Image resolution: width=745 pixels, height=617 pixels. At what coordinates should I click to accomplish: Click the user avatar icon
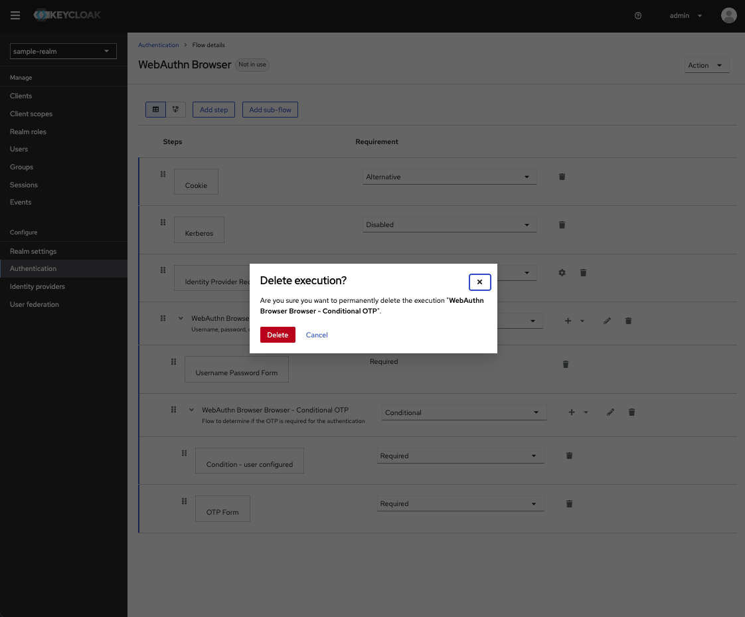coord(728,16)
